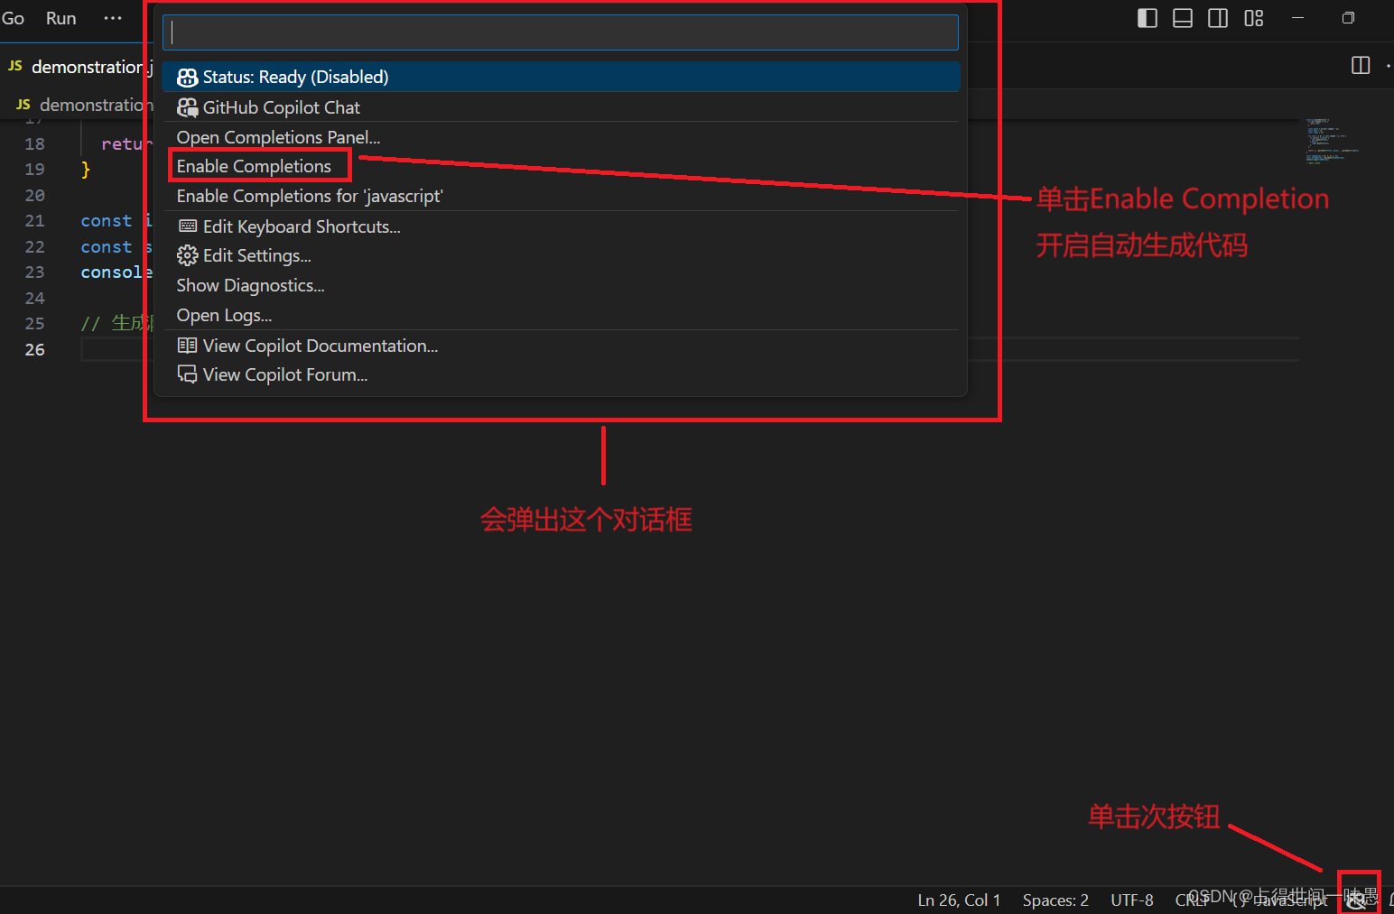Open View Copilot Documentation...
The image size is (1394, 914).
(561, 346)
